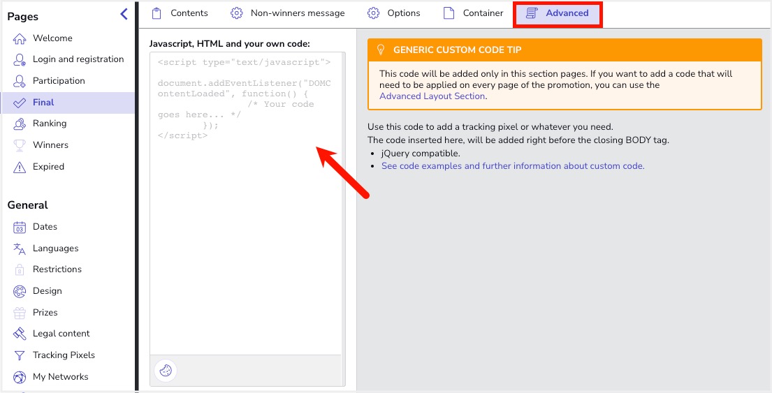Click the Legal content gavel icon
The width and height of the screenshot is (772, 393).
(19, 334)
